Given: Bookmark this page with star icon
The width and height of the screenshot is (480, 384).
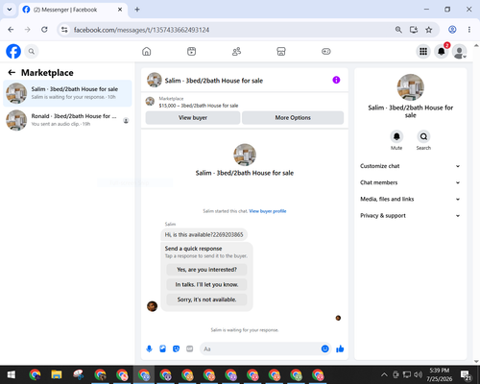Looking at the screenshot, I should [429, 30].
